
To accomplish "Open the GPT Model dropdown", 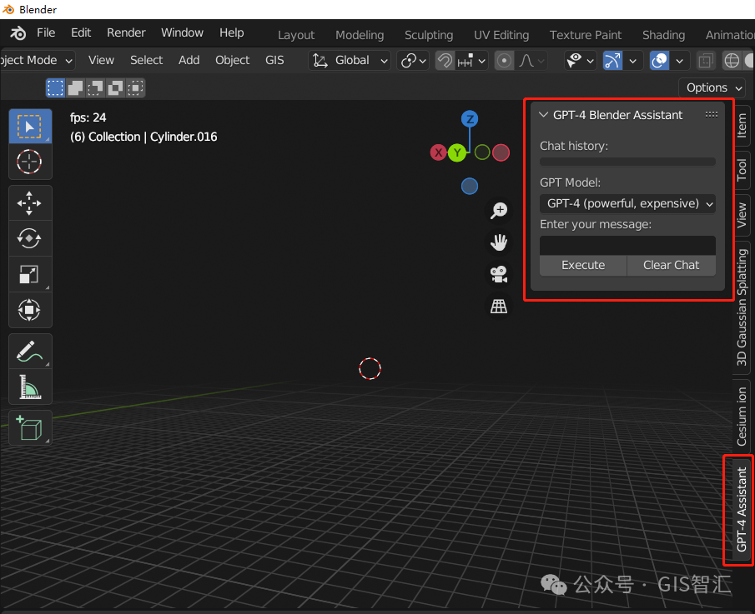I will tap(627, 203).
